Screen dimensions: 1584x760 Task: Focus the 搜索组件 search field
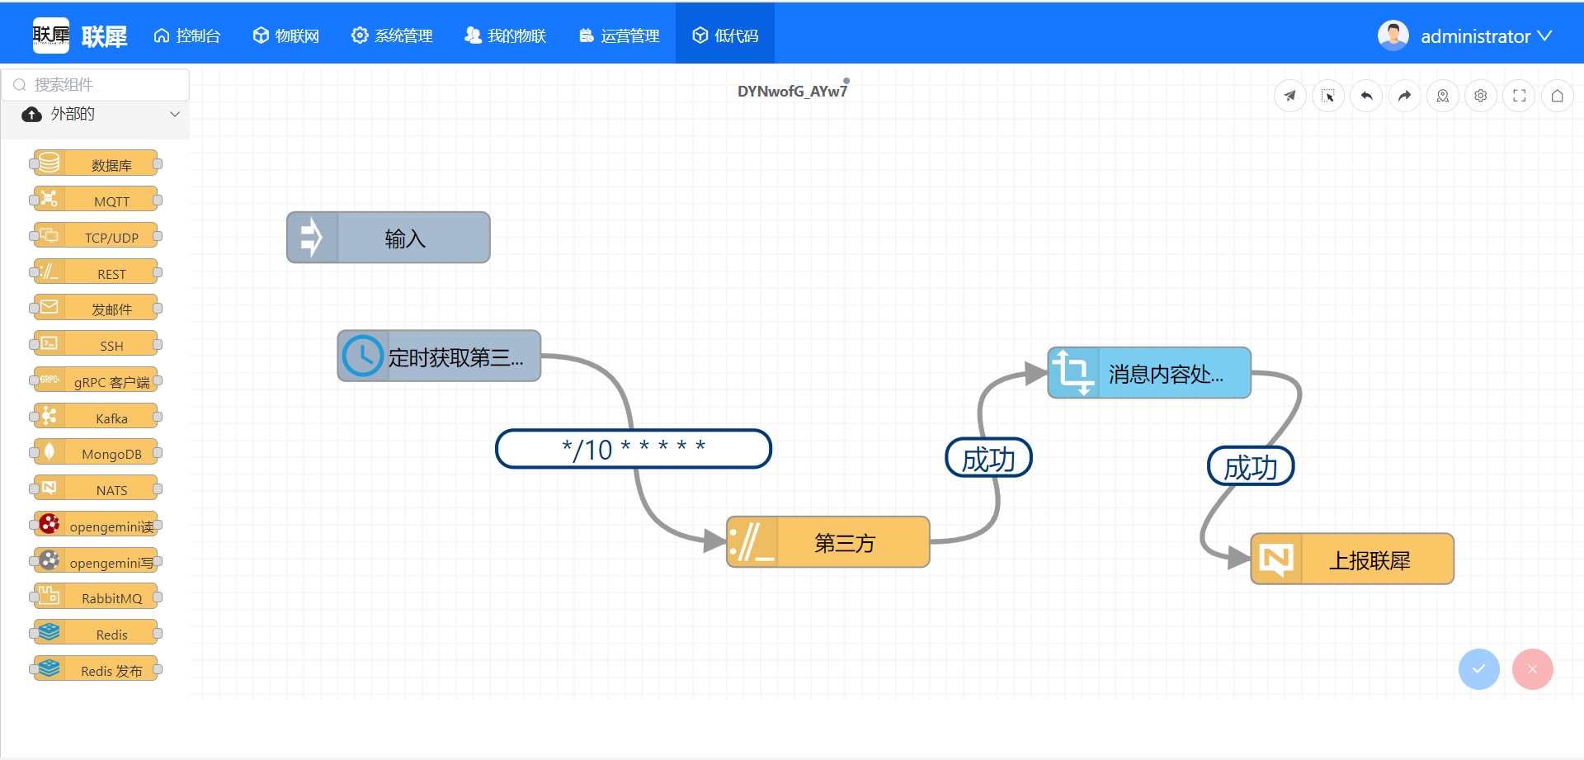(103, 85)
